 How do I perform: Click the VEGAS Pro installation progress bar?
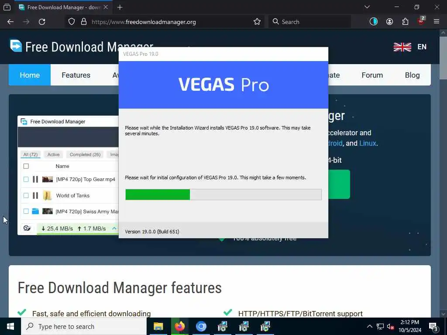pyautogui.click(x=223, y=195)
